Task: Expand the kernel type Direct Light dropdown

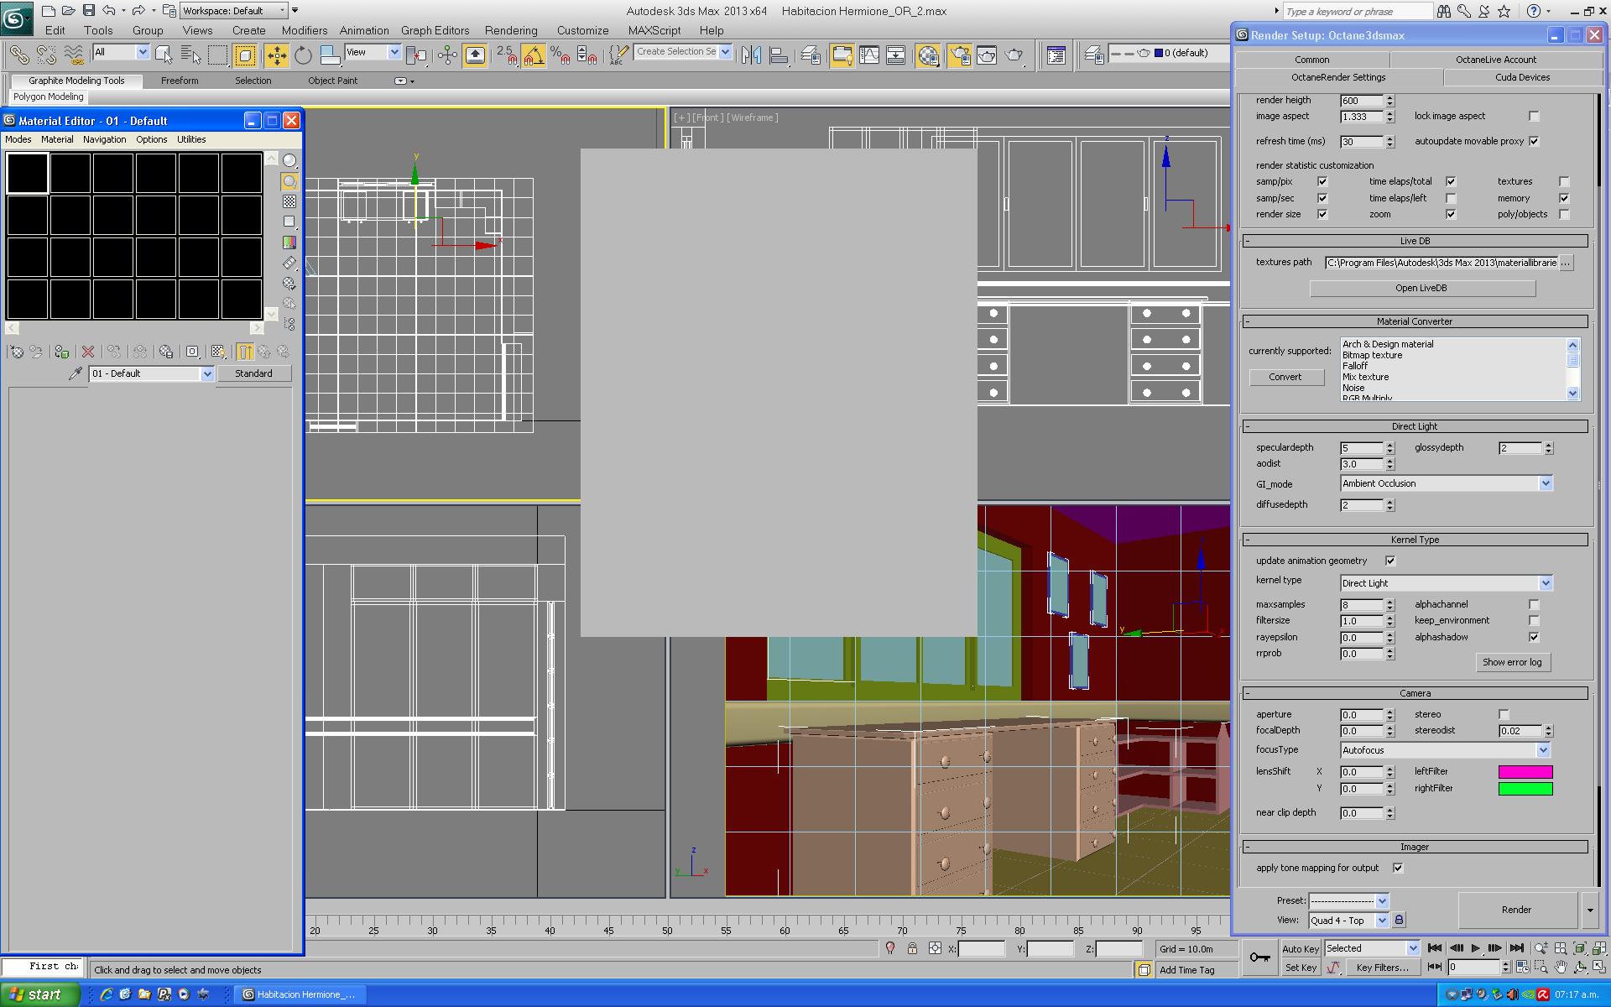Action: [x=1545, y=583]
